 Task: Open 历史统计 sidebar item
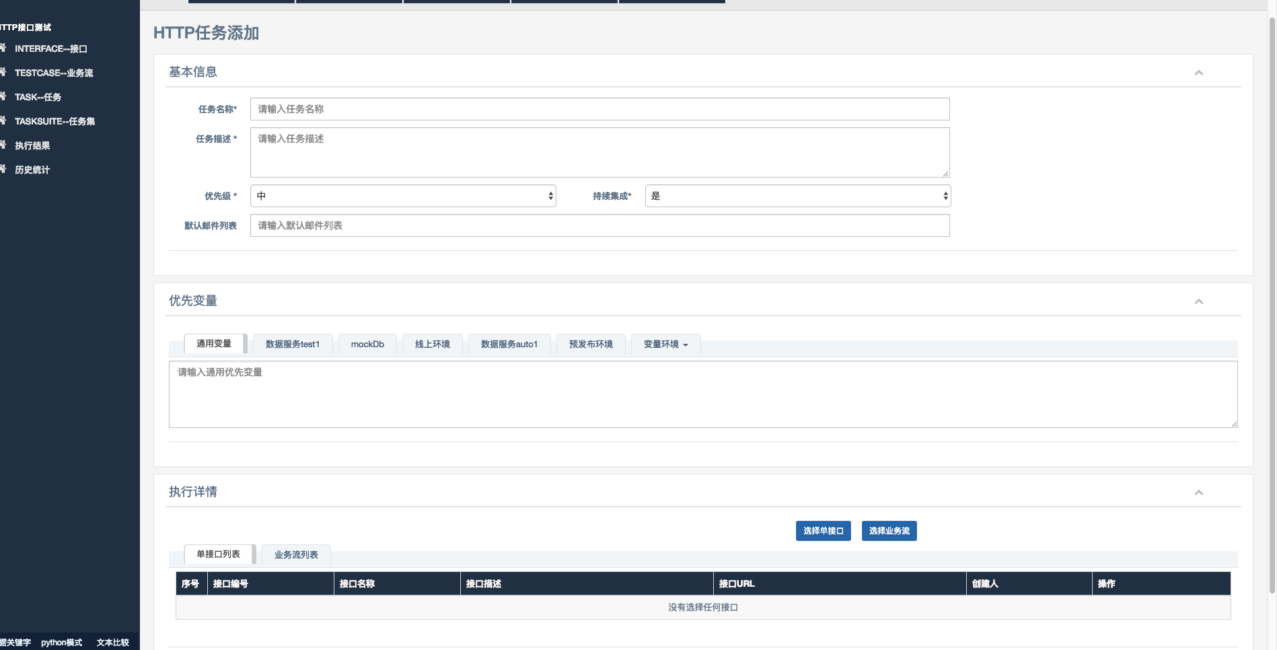pos(32,170)
